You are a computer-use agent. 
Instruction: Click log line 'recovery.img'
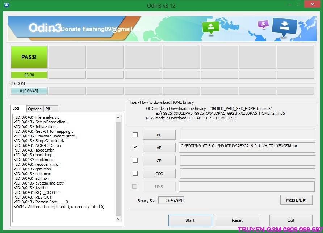tap(36, 165)
